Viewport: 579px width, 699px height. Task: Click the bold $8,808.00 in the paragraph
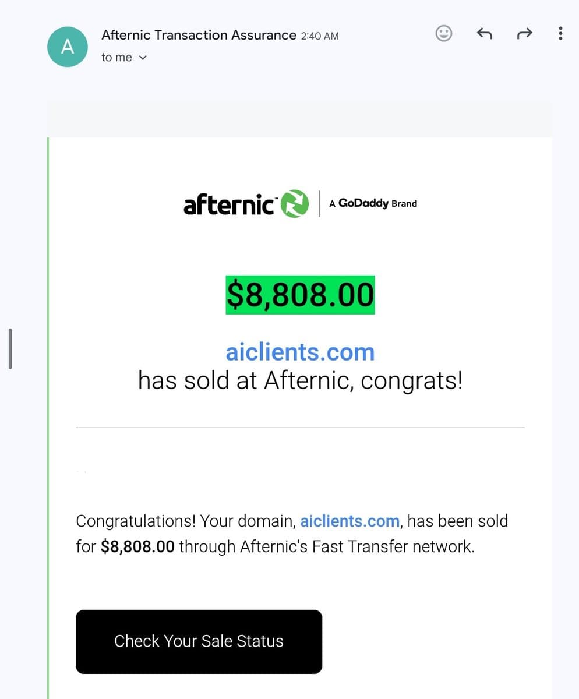(137, 547)
